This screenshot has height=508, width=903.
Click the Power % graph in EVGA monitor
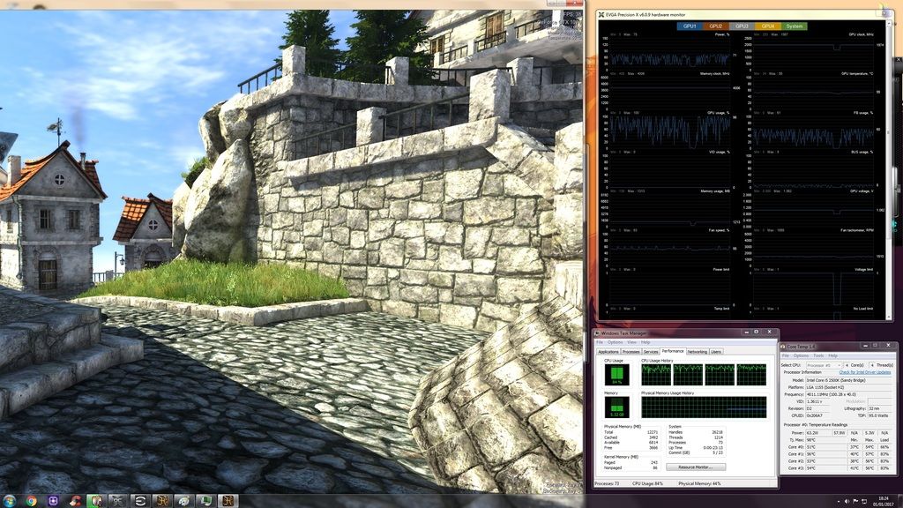pyautogui.click(x=670, y=52)
